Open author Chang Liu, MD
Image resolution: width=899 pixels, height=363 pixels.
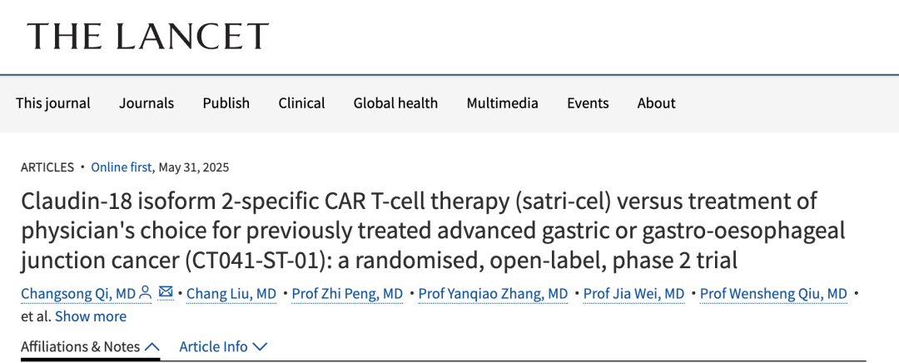point(231,293)
